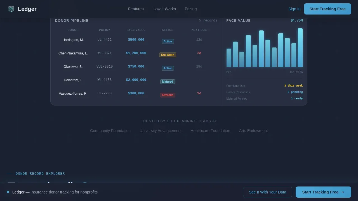This screenshot has width=358, height=201.
Task: Click the 5 records count
Action: (x=208, y=20)
